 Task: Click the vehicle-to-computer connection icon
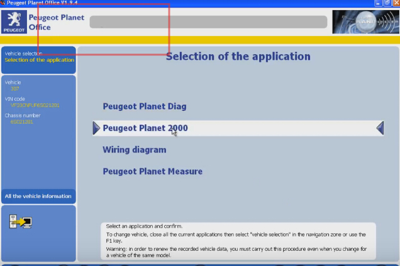pyautogui.click(x=20, y=221)
